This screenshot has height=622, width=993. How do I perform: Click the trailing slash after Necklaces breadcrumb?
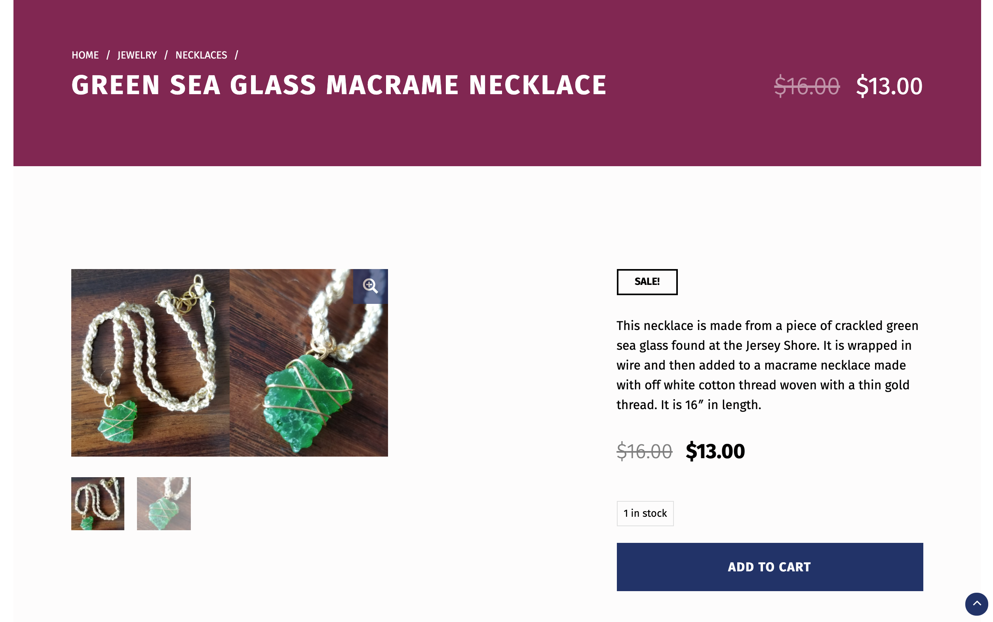click(x=237, y=55)
